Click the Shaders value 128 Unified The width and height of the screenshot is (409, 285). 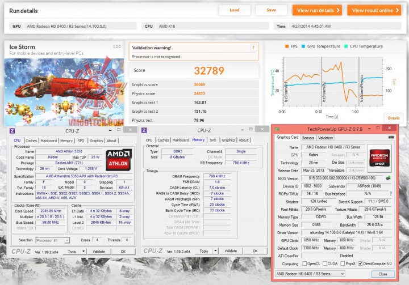pos(319,202)
